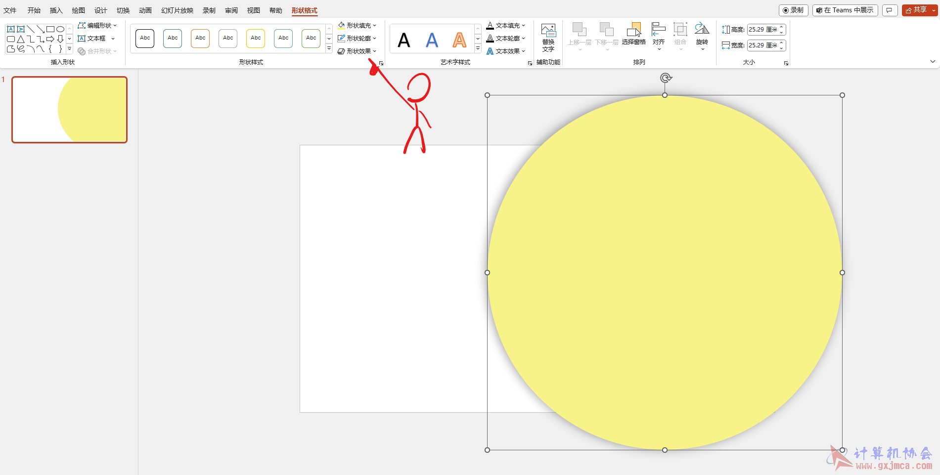This screenshot has width=940, height=475.
Task: Pick the curve shape
Action: 40,49
